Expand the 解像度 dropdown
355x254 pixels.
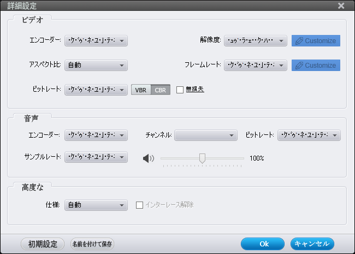[255, 40]
